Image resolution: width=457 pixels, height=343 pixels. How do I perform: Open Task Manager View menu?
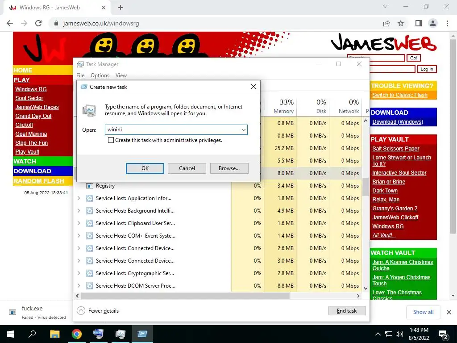pyautogui.click(x=121, y=75)
